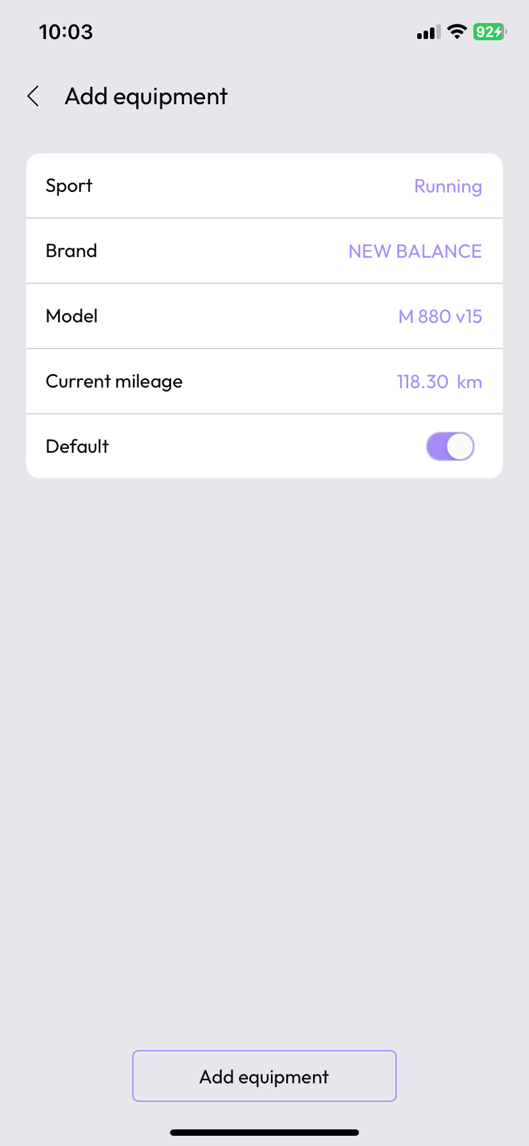Edit the 118.30 mileage value
Image resolution: width=529 pixels, height=1146 pixels.
pos(422,382)
